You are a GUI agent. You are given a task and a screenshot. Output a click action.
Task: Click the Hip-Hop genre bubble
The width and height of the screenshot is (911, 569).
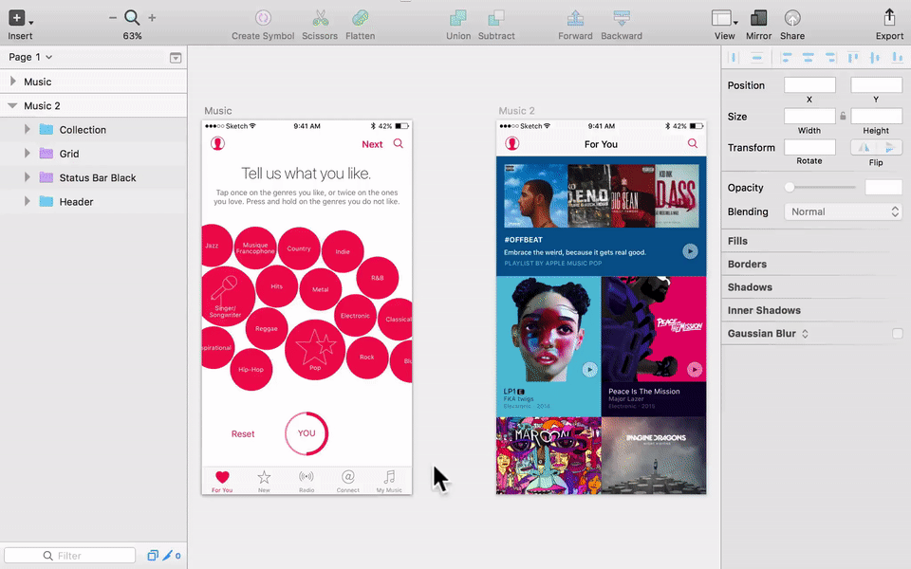coord(251,369)
